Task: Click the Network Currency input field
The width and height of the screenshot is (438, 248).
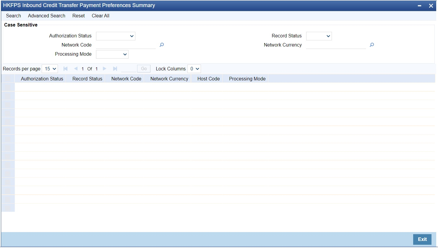Action: 336,45
